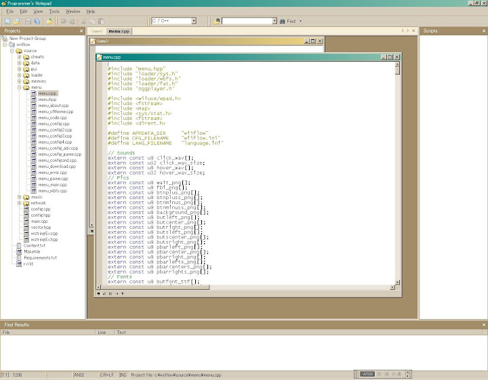Open the Tools menu
Screen dimensions: 488x380
(54, 12)
